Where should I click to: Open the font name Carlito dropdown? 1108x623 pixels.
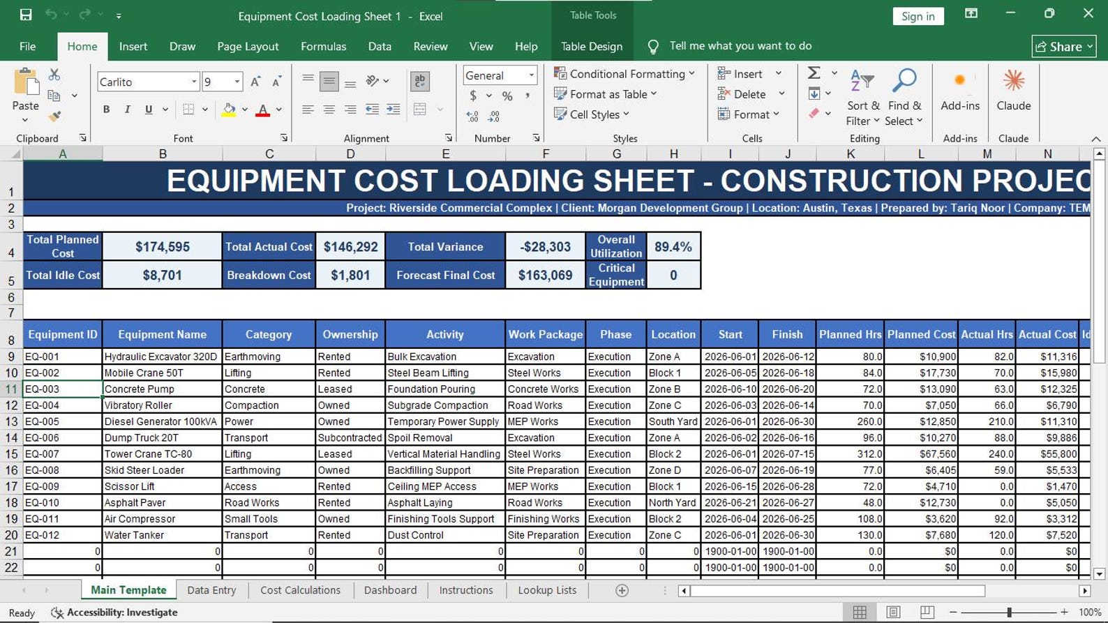click(194, 82)
